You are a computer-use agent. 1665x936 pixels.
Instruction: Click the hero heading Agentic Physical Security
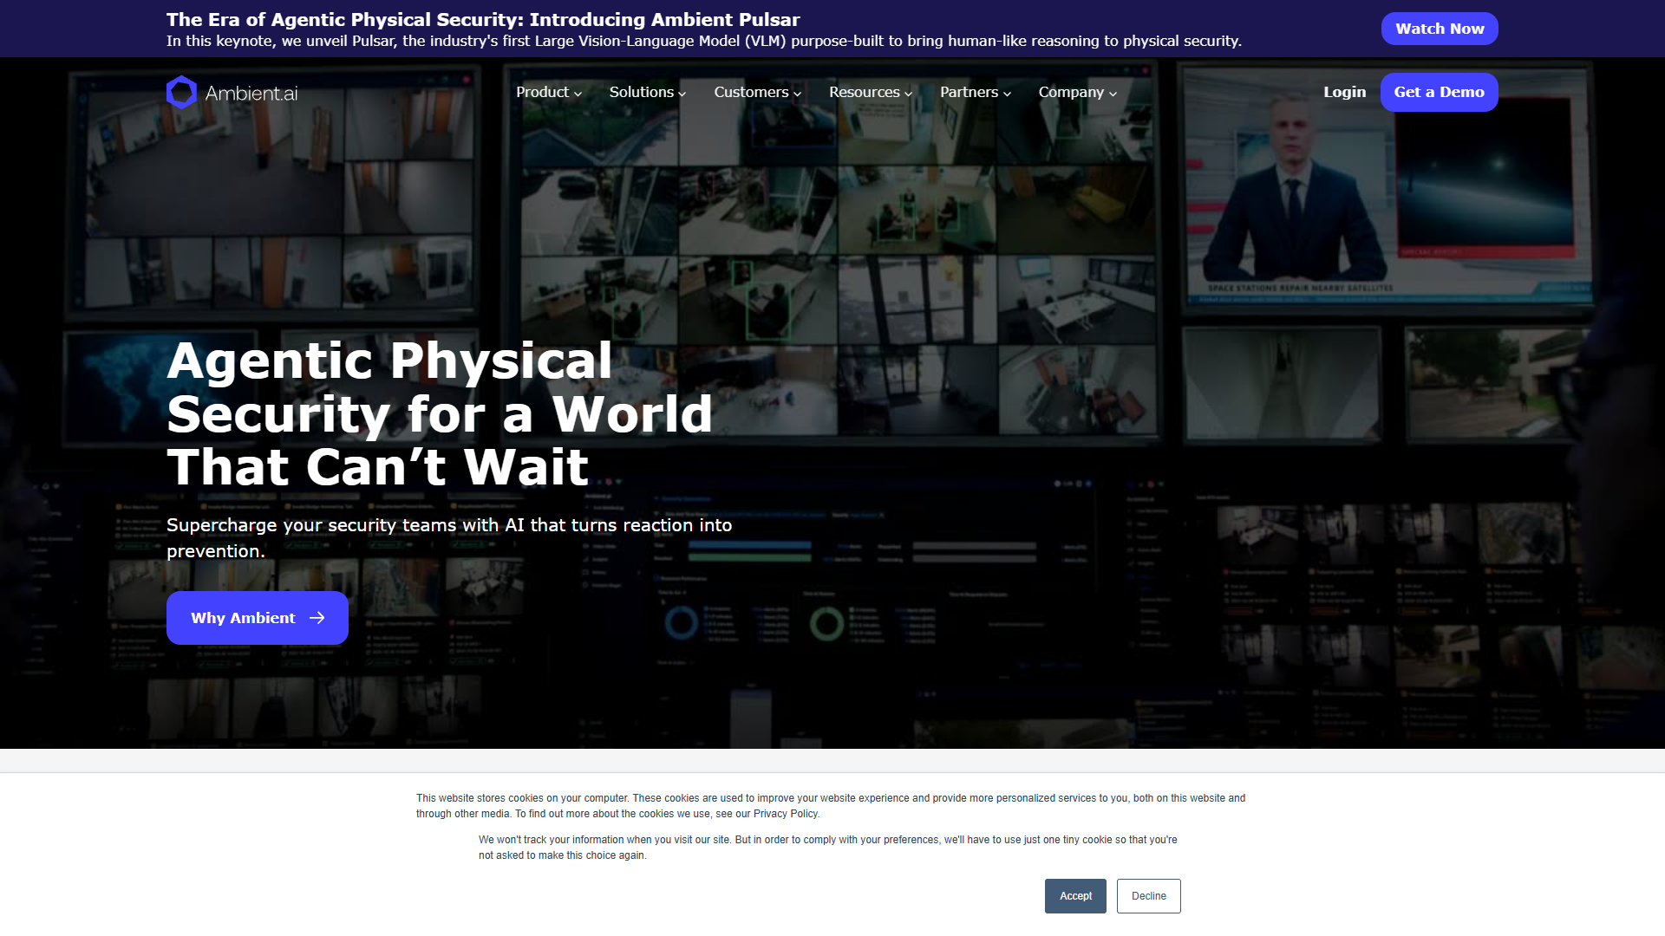[x=440, y=413]
